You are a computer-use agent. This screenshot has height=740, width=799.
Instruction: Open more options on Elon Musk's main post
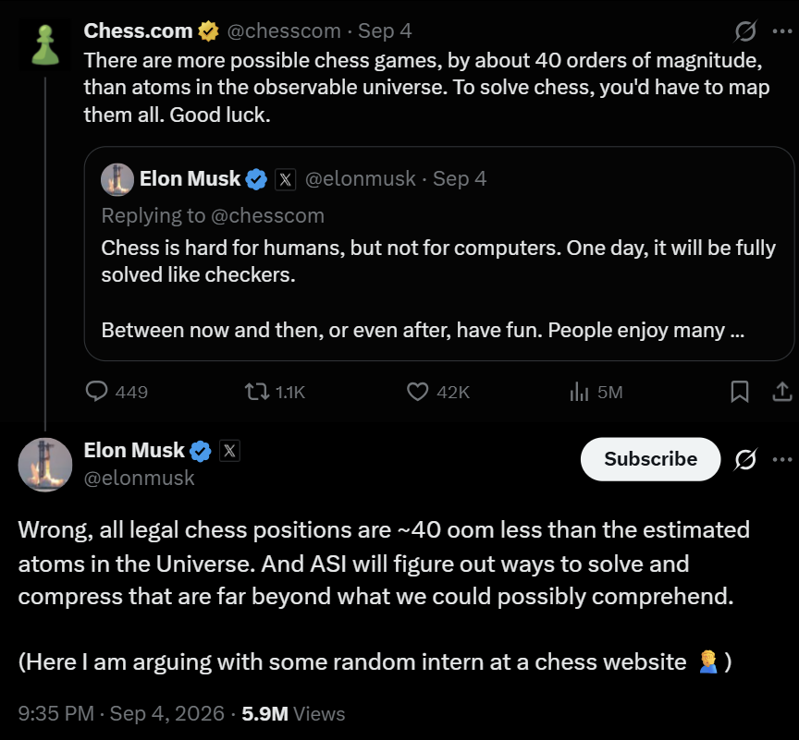(782, 459)
